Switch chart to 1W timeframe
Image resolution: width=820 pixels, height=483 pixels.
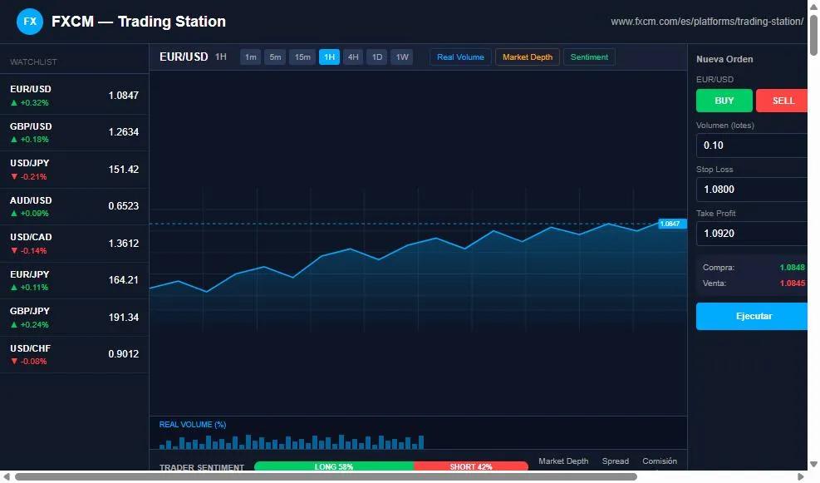pyautogui.click(x=401, y=57)
